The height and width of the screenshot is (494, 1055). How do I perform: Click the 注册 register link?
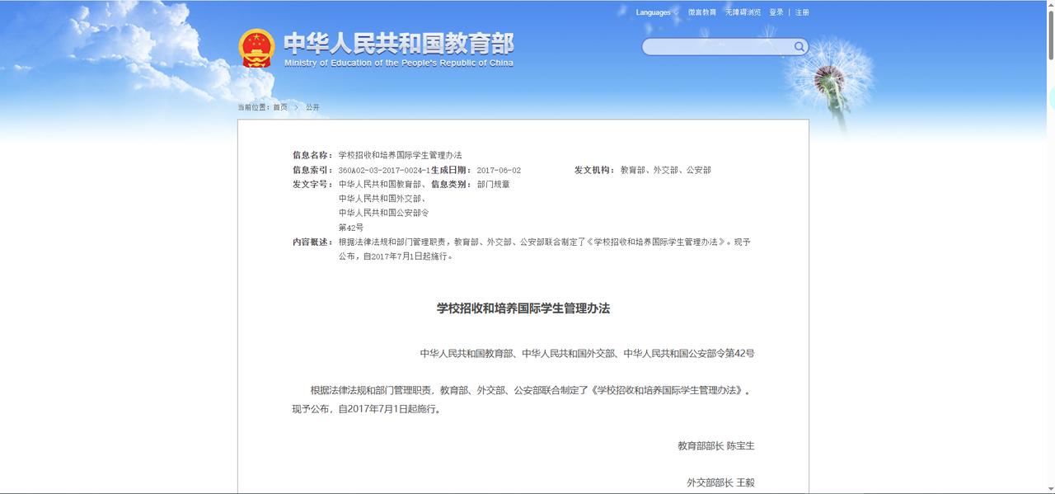[802, 12]
